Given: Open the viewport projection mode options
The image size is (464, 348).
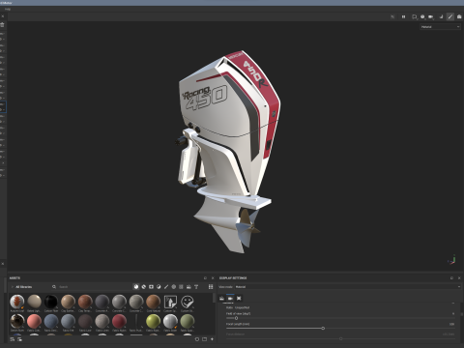Looking at the screenshot, I should click(415, 16).
